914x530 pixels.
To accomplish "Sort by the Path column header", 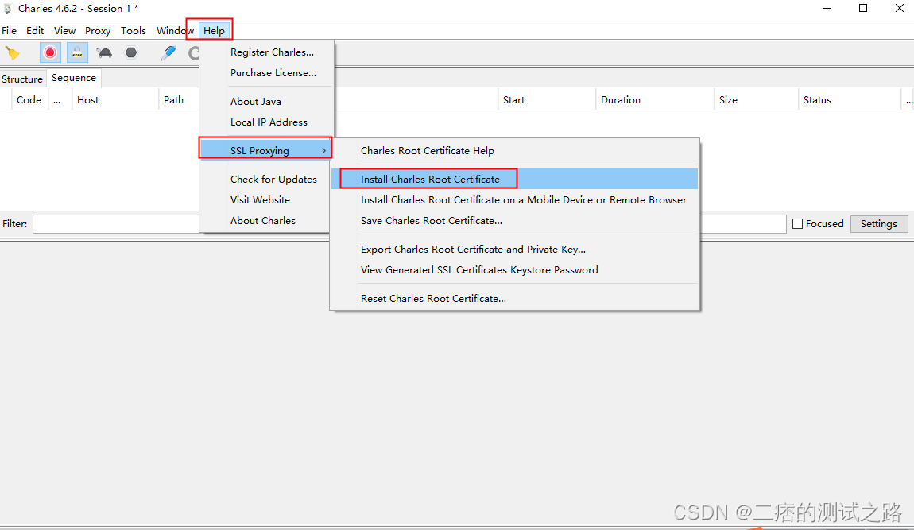I will [x=173, y=99].
